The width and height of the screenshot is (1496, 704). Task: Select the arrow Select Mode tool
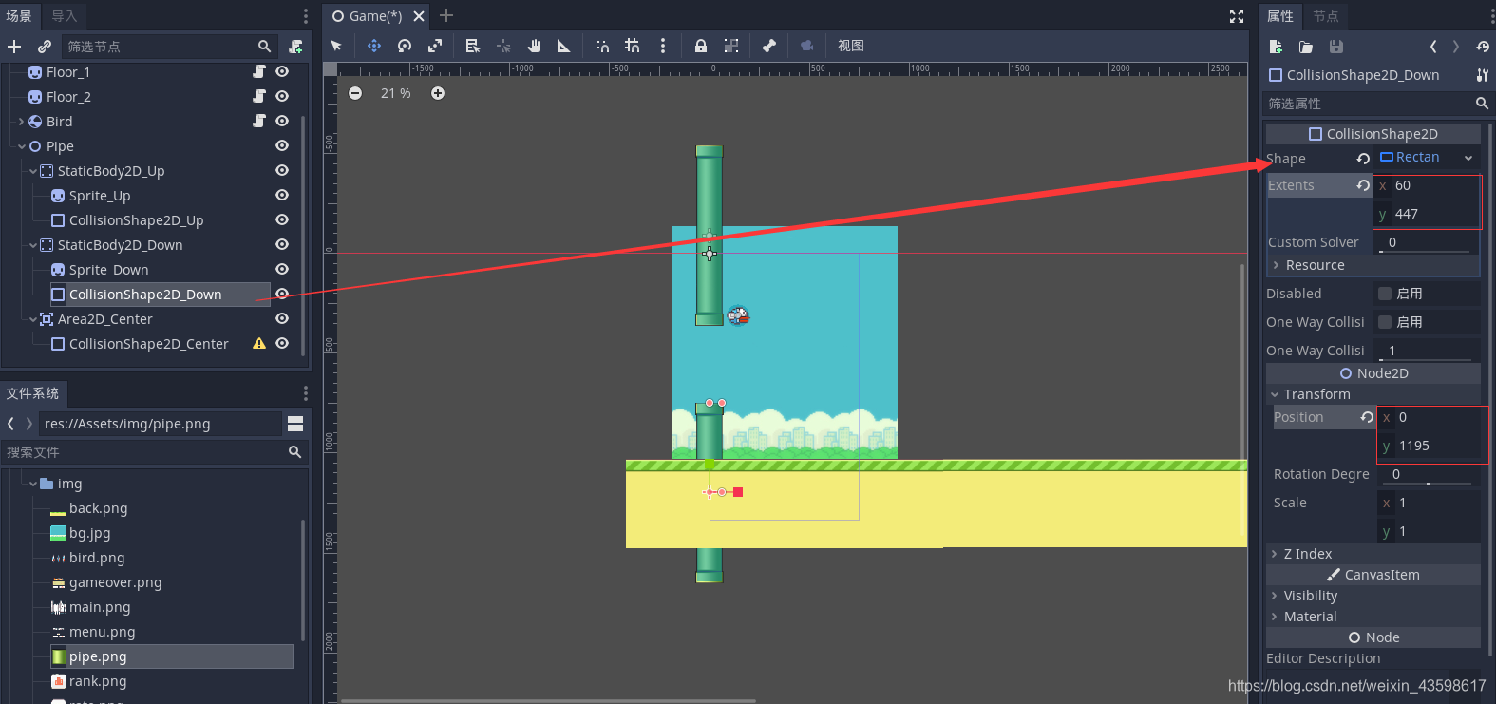click(x=336, y=46)
